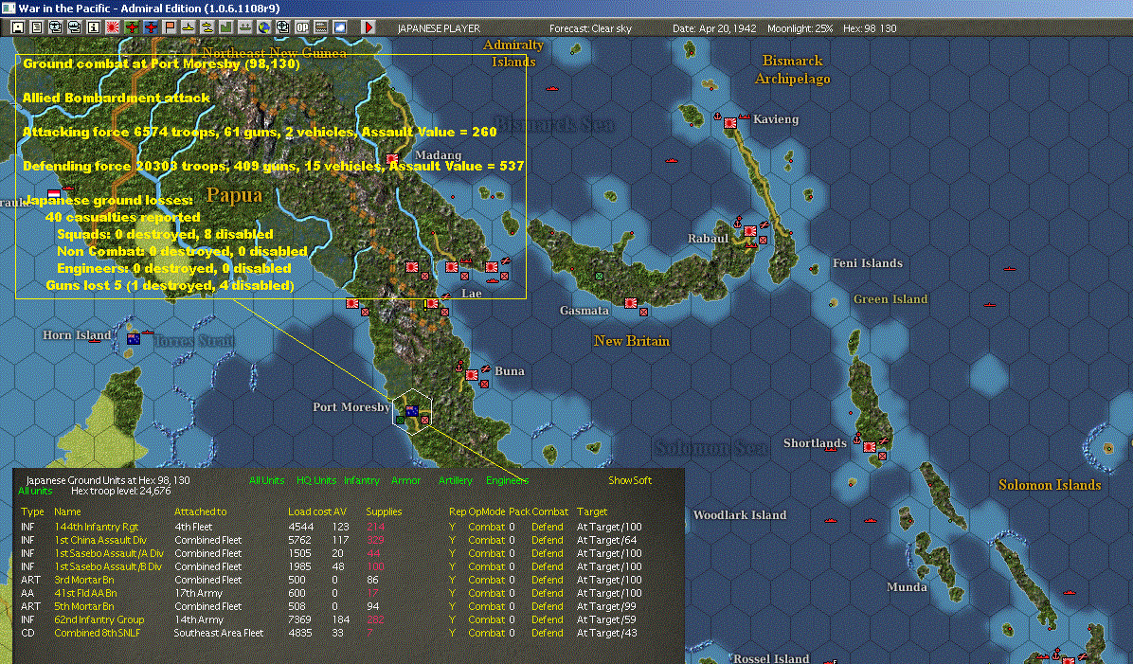This screenshot has width=1133, height=664.
Task: Click the rising sun flag toolbar icon
Action: point(112,27)
